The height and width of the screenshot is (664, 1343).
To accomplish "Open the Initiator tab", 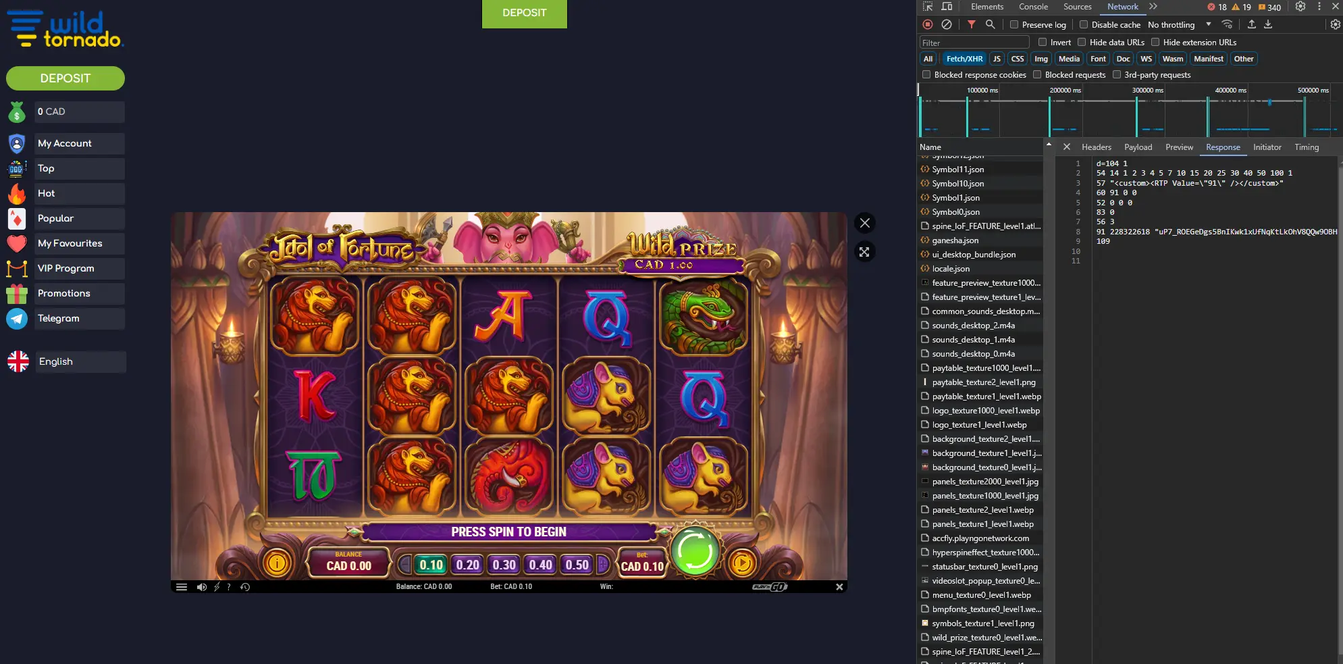I will pyautogui.click(x=1267, y=147).
